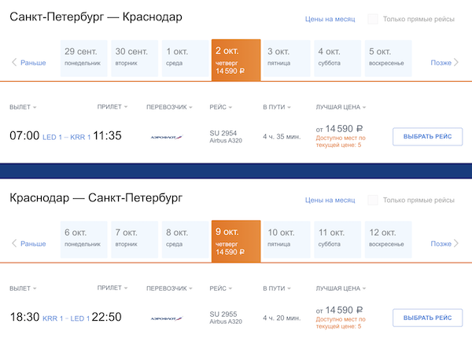Click the left arrow next to return 'Раньше'
Image resolution: width=472 pixels, height=342 pixels.
tap(14, 244)
